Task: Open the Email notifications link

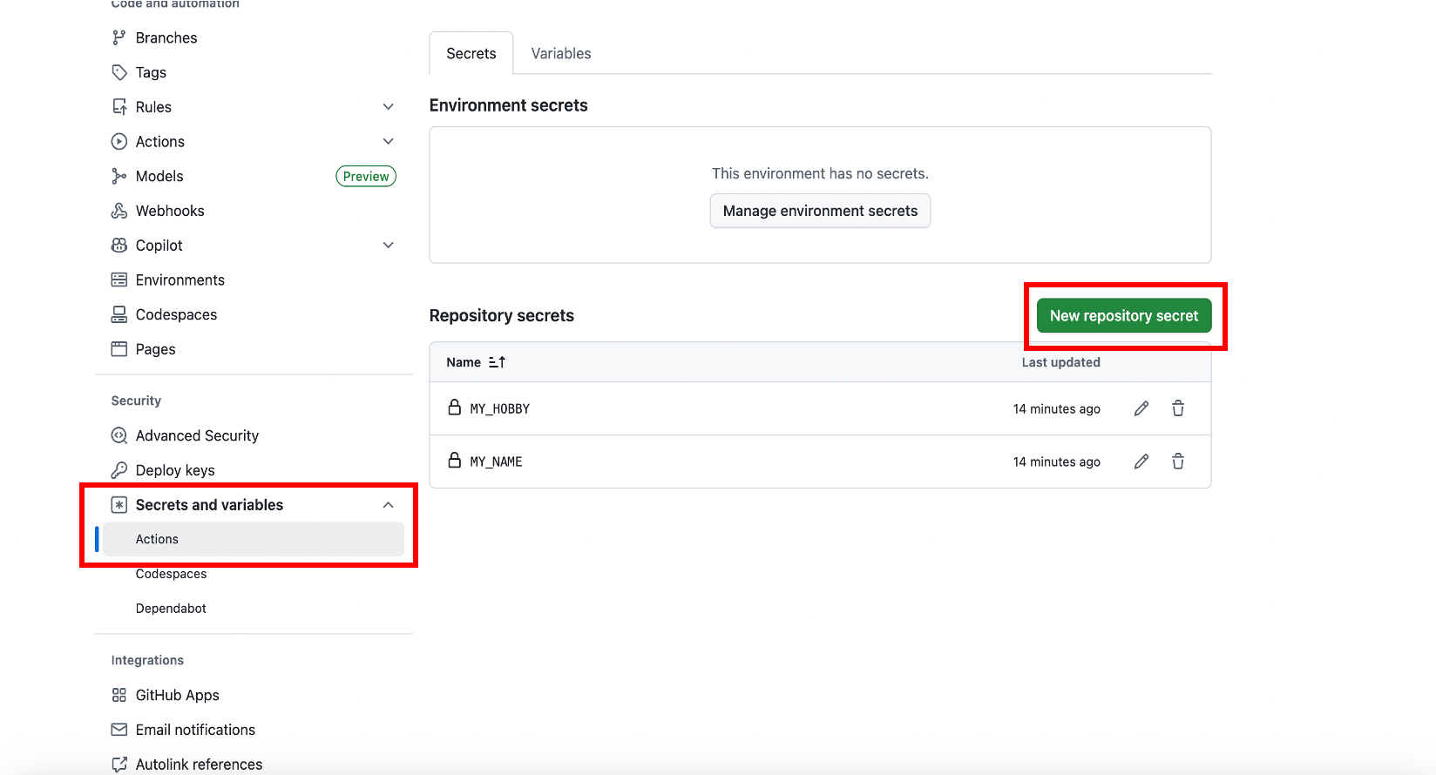Action: [x=195, y=730]
